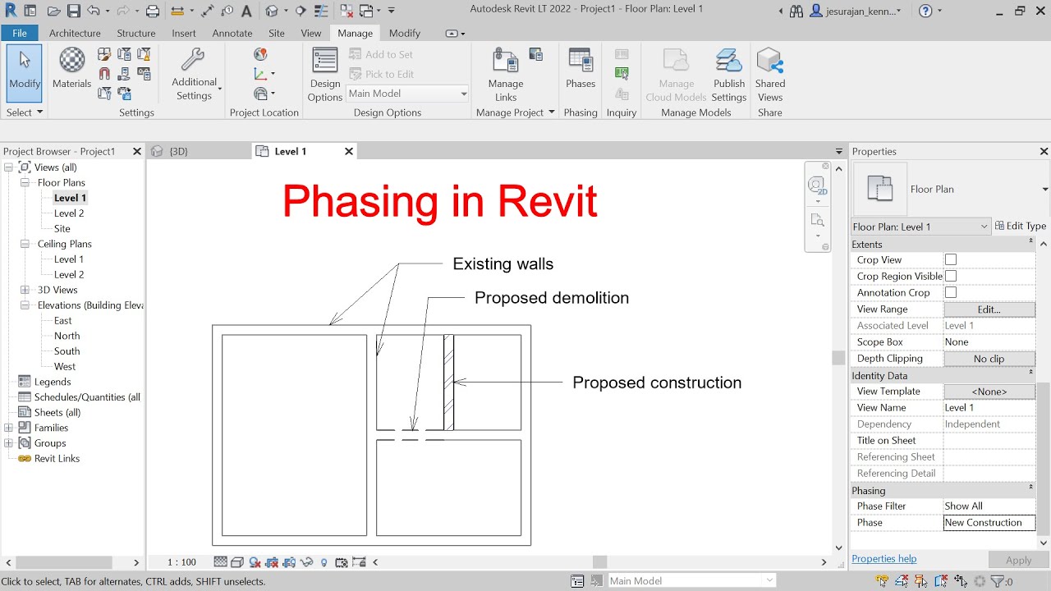Open the Select panel dropdown
Image resolution: width=1051 pixels, height=591 pixels.
(25, 112)
